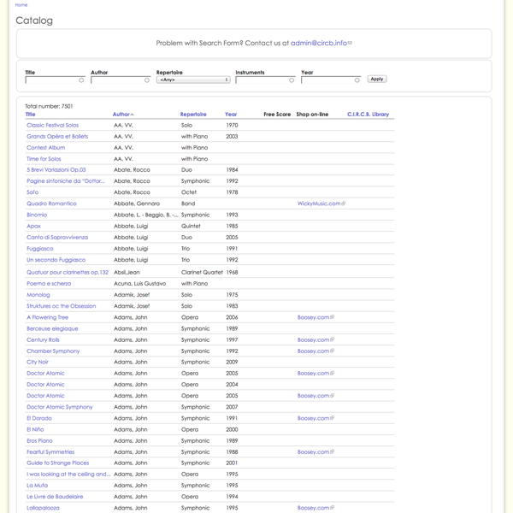
Task: Click autocomplete circle icon in Title field
Action: click(x=81, y=80)
